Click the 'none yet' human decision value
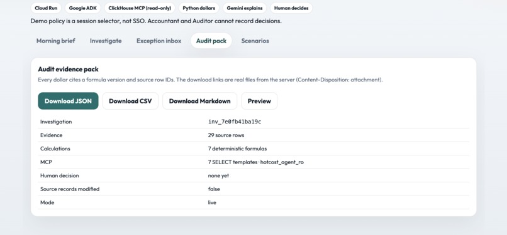This screenshot has width=507, height=235. pyautogui.click(x=218, y=175)
